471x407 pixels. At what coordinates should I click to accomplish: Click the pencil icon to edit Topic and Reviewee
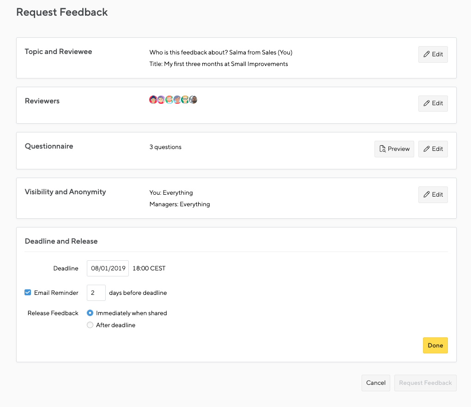point(427,54)
